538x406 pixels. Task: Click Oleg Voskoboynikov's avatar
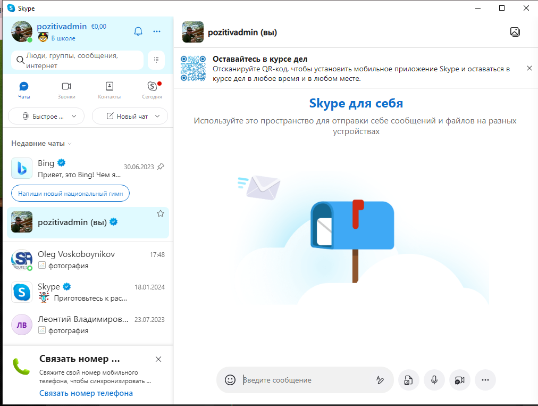pos(22,260)
